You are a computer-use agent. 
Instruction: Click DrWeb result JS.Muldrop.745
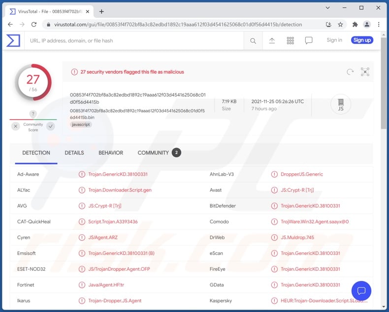297,238
